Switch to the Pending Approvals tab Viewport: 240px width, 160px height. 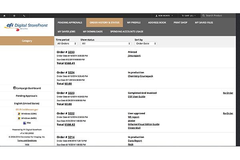[x=70, y=22]
